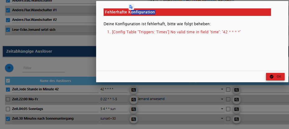This screenshot has width=289, height=129.
Task: Click the Google Translate icon above dialog title
Action: [x=131, y=7]
